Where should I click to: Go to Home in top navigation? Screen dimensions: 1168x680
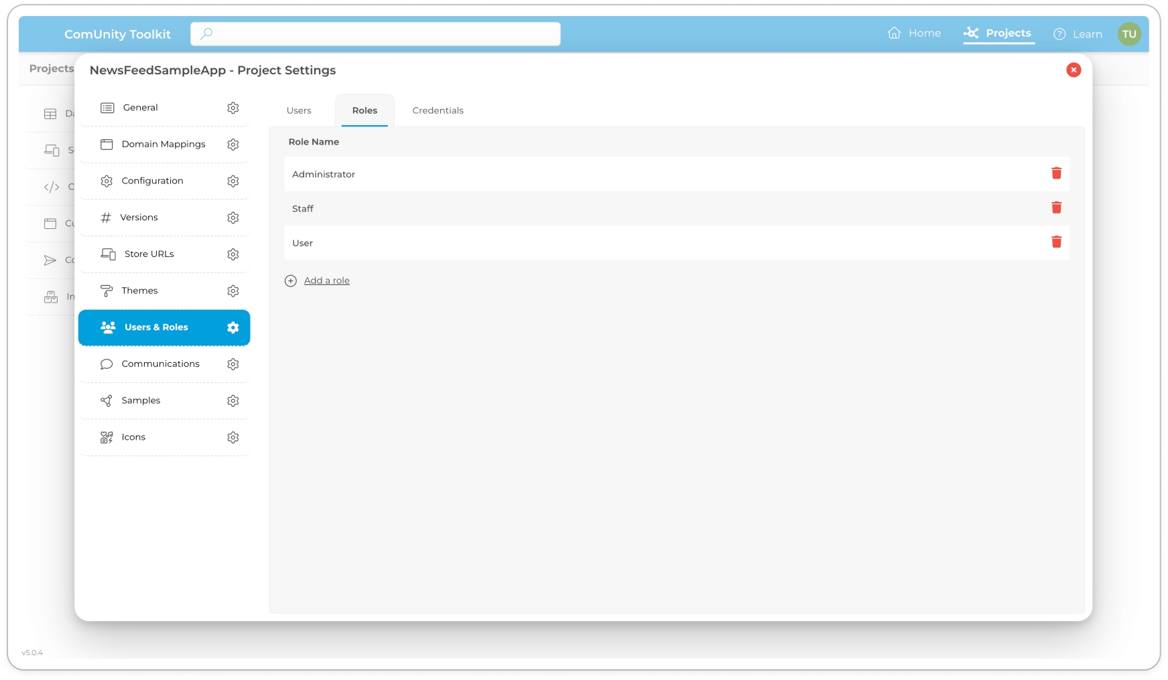(915, 33)
